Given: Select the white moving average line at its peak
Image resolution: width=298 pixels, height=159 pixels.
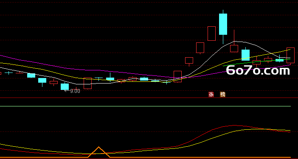Looking at the screenshot, I should pos(235,41).
